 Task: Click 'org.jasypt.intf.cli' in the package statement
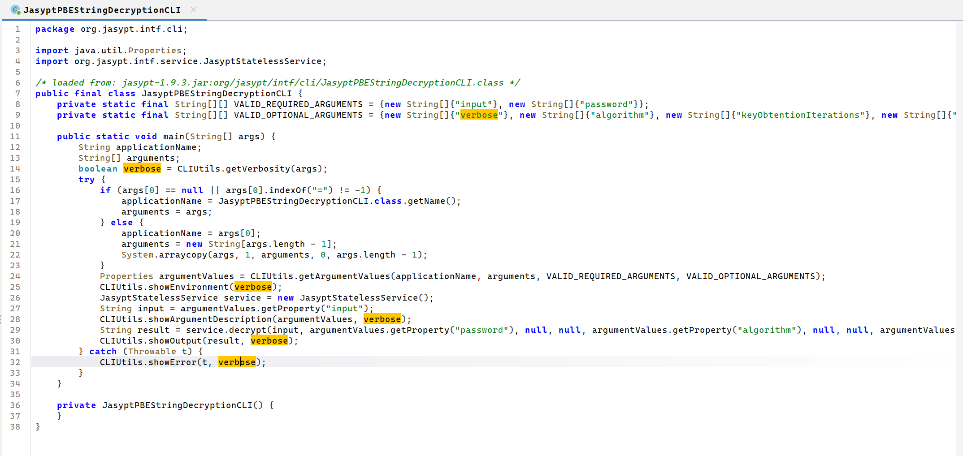click(x=132, y=29)
